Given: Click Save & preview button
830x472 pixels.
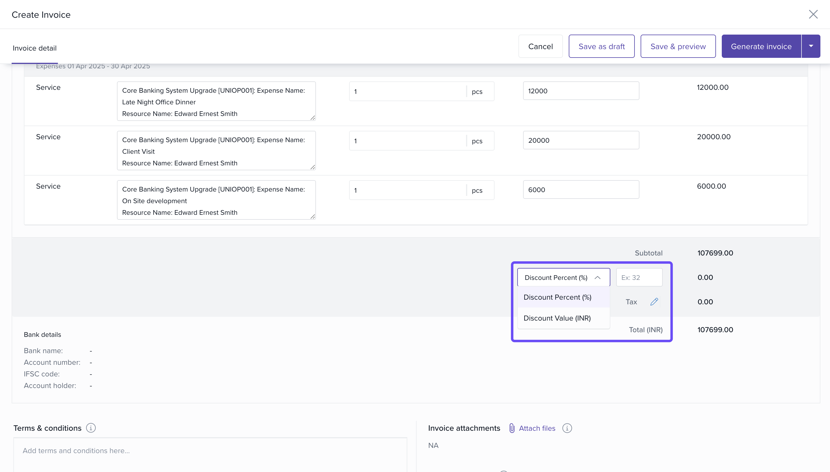Looking at the screenshot, I should 678,47.
